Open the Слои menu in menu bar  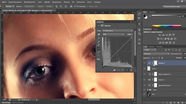pos(40,2)
